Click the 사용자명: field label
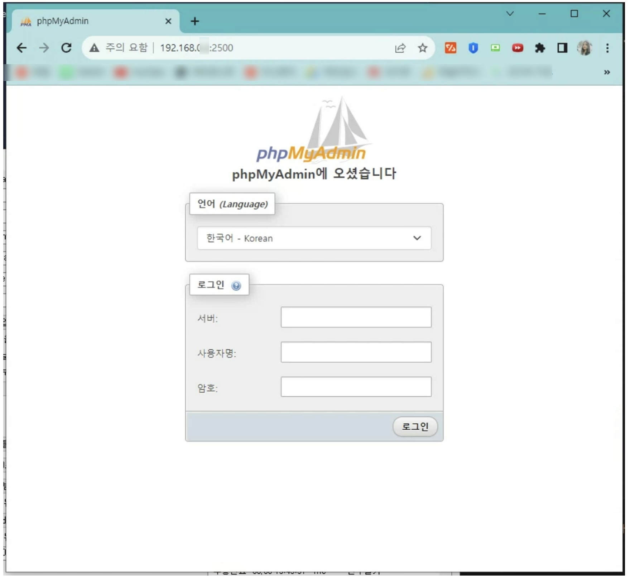The image size is (630, 577). coord(217,353)
